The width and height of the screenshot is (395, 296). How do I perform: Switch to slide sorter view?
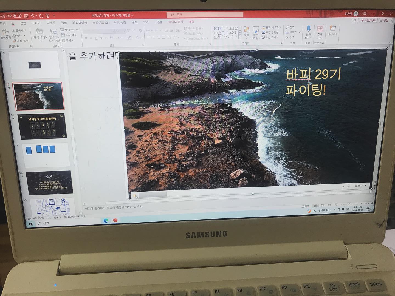tap(323, 205)
